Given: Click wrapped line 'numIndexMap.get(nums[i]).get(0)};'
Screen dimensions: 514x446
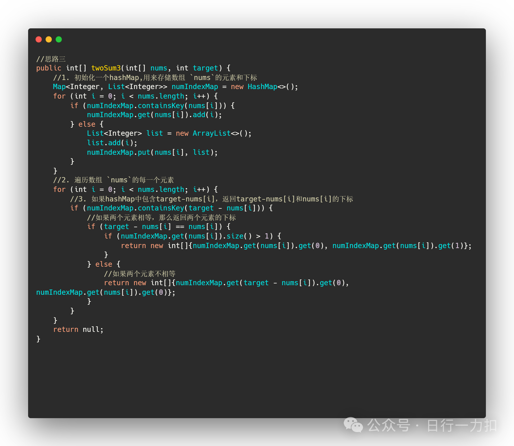Looking at the screenshot, I should tap(106, 292).
